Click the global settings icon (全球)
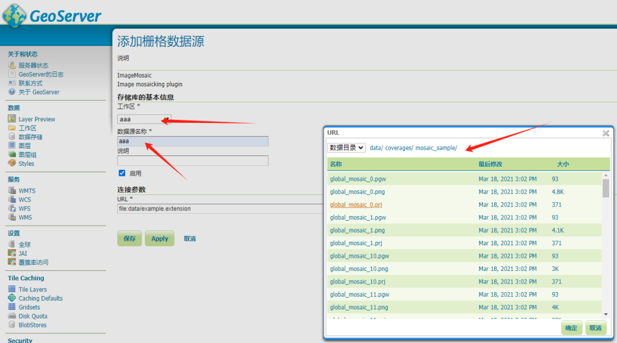 (x=12, y=244)
